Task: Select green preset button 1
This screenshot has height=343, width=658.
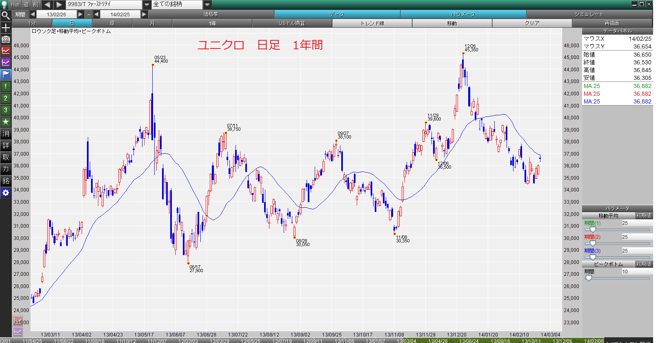Action: click(6, 86)
